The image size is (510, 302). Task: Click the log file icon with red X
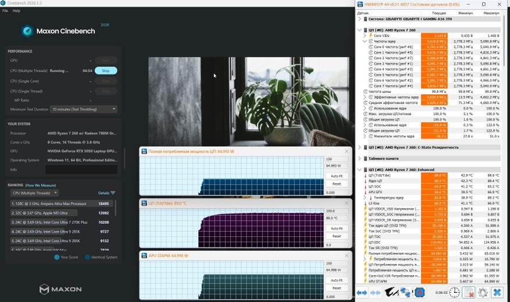(x=469, y=292)
